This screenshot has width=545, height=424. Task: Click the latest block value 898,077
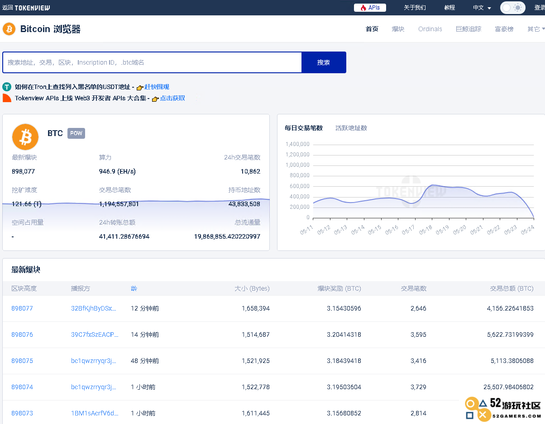[24, 171]
